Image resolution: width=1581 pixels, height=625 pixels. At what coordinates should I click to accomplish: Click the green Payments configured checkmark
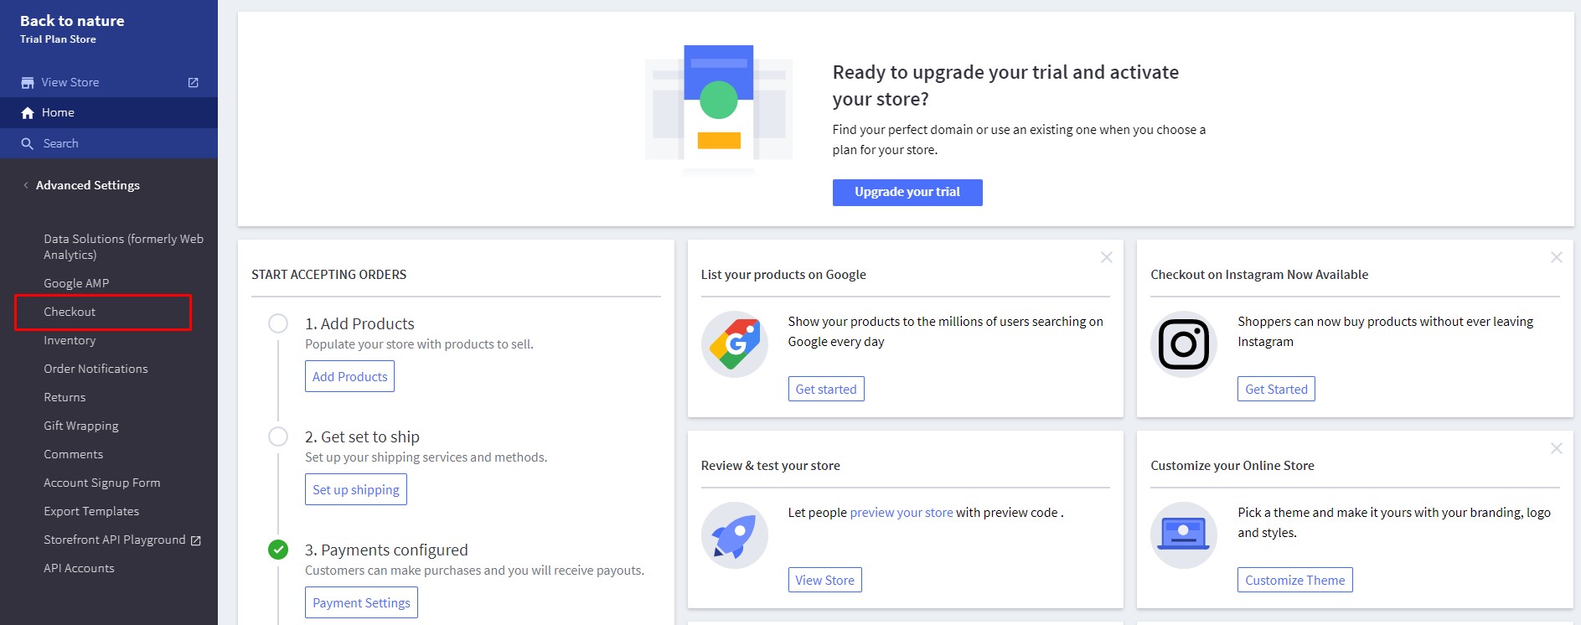pyautogui.click(x=278, y=550)
